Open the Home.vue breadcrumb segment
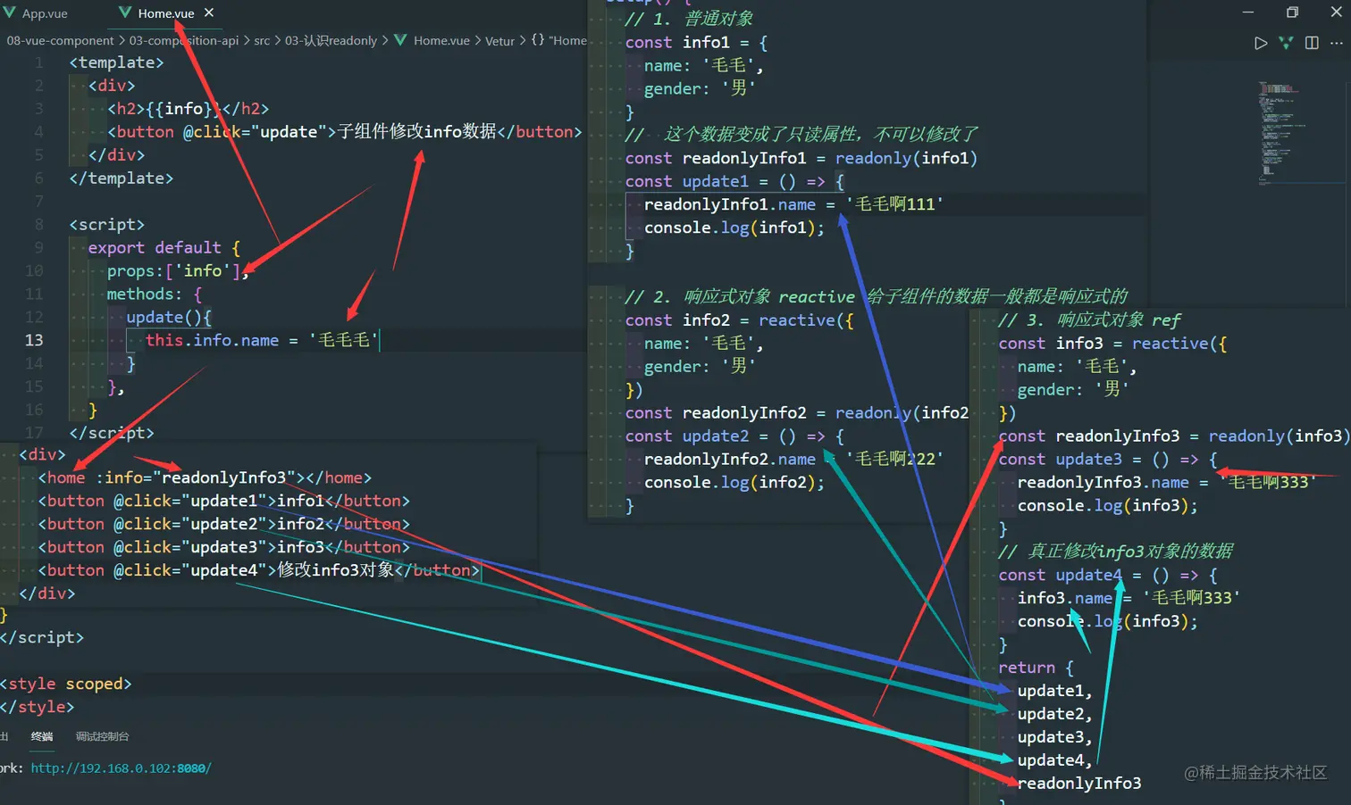This screenshot has height=805, width=1351. tap(441, 41)
